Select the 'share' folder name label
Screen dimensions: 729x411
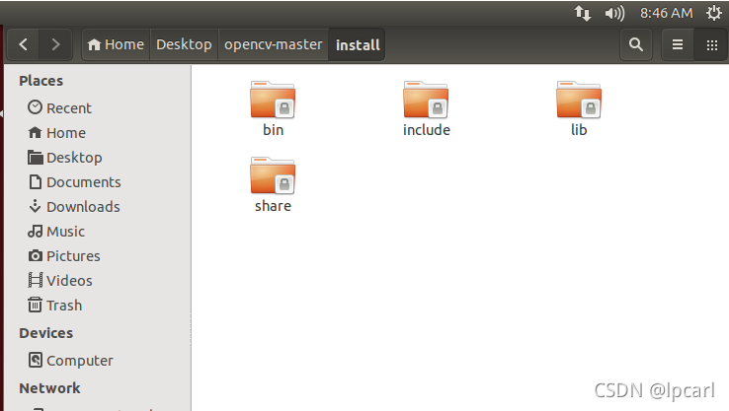pyautogui.click(x=273, y=206)
